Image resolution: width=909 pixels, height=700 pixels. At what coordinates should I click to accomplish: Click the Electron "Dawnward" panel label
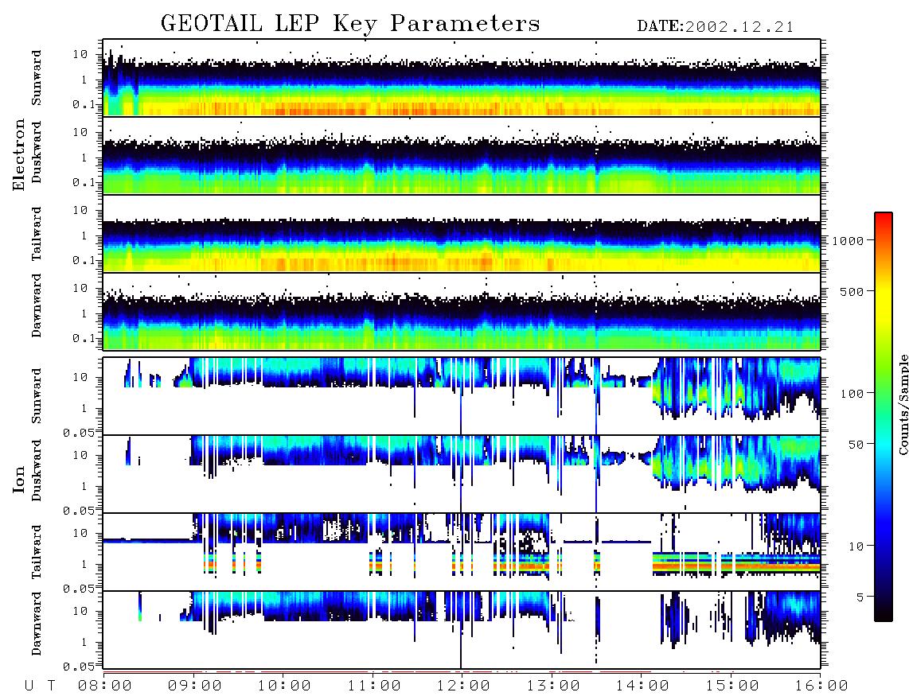pyautogui.click(x=37, y=305)
